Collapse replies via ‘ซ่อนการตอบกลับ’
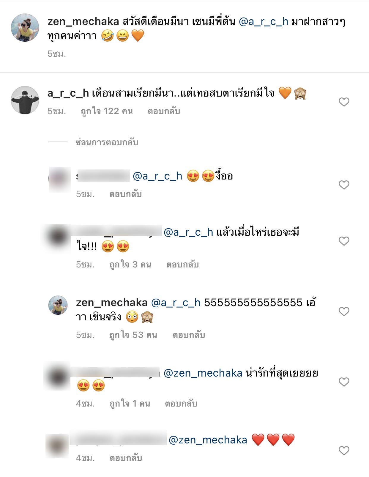 (x=107, y=142)
